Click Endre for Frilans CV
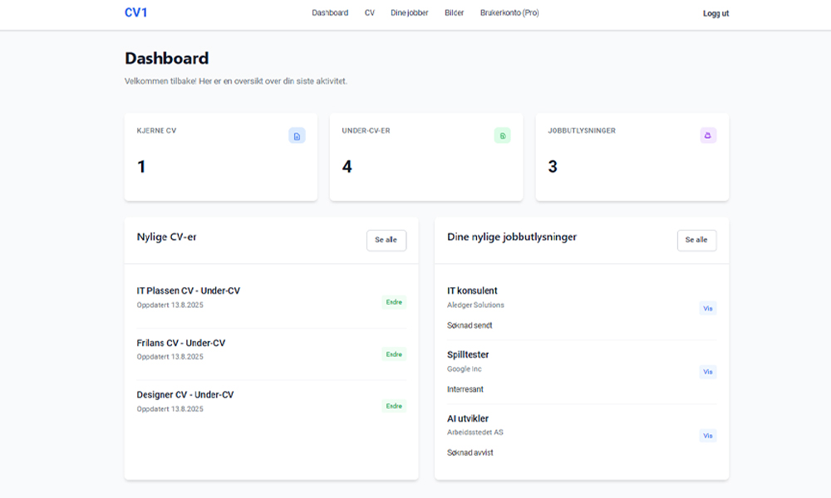831x498 pixels. (395, 354)
